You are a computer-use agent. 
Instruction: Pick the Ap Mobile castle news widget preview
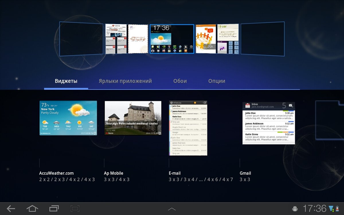[133, 118]
